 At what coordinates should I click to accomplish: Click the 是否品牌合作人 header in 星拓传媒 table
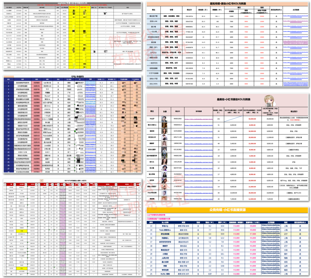click(276, 10)
